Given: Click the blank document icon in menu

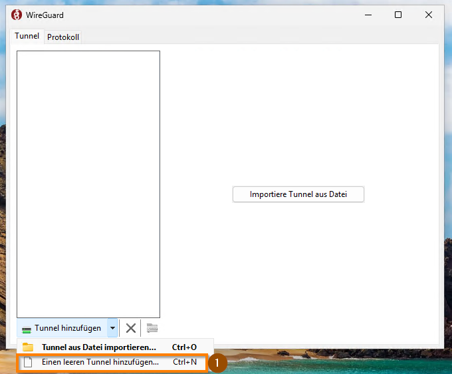Looking at the screenshot, I should pos(28,363).
